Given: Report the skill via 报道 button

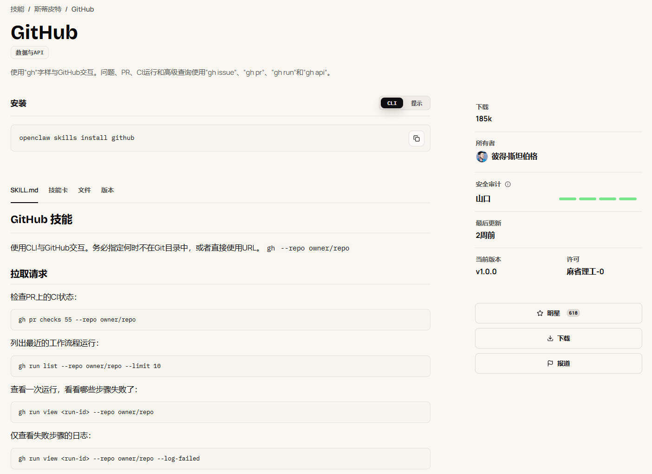Looking at the screenshot, I should [558, 363].
